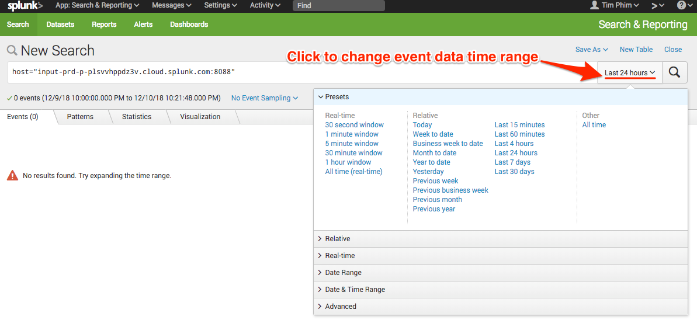This screenshot has width=697, height=320.
Task: Switch to the Events (0) tab
Action: 23,117
